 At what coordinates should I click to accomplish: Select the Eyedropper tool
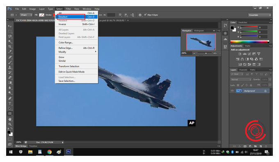pyautogui.click(x=10, y=52)
